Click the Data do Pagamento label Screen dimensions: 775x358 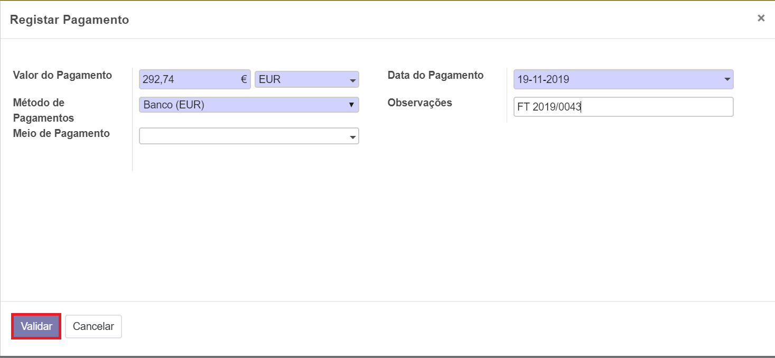pyautogui.click(x=435, y=75)
